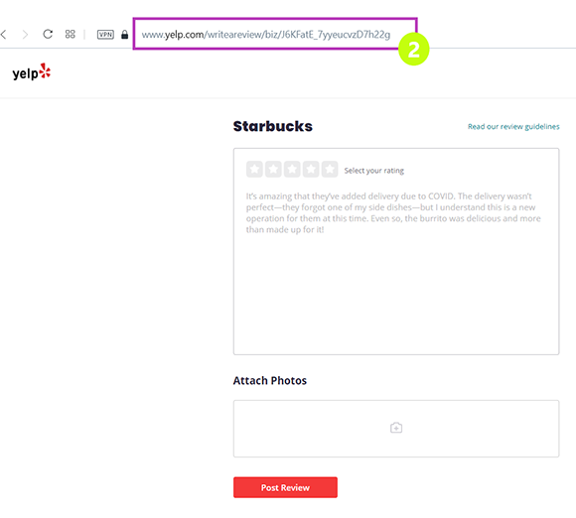Click the browser forward arrow
This screenshot has height=518, width=576.
click(25, 35)
